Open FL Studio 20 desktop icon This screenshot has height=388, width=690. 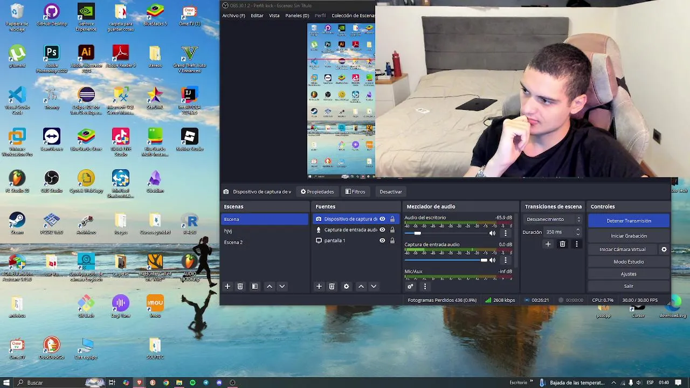click(x=17, y=182)
